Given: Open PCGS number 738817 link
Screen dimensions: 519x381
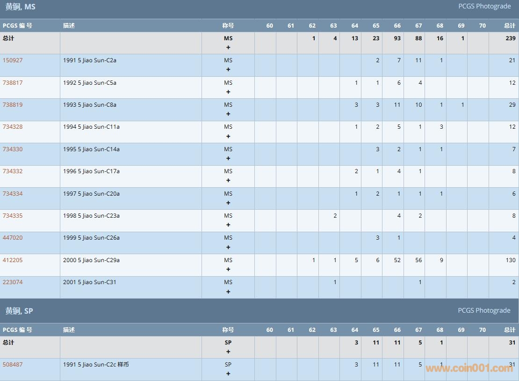Looking at the screenshot, I should coord(13,83).
